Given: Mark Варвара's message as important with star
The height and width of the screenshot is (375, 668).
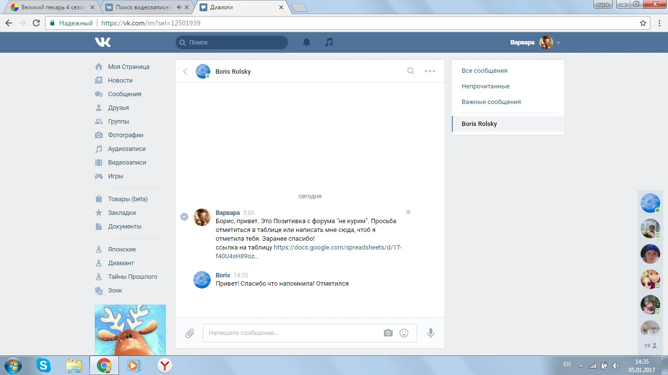Looking at the screenshot, I should (x=408, y=212).
